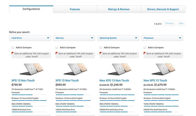Screen dimensions: 196x116
Task: Open Ratings & Reviews tab
Action: [119, 9]
